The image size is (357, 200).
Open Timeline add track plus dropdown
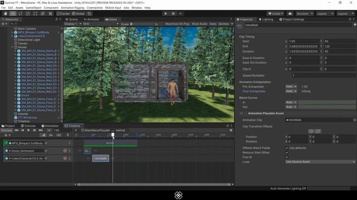point(7,135)
